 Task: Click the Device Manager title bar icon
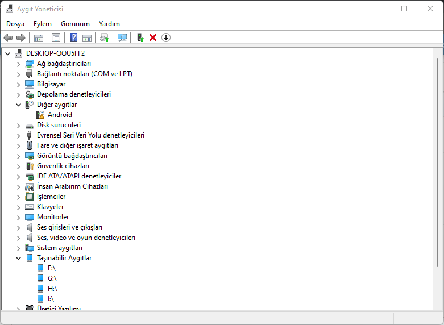pyautogui.click(x=9, y=9)
